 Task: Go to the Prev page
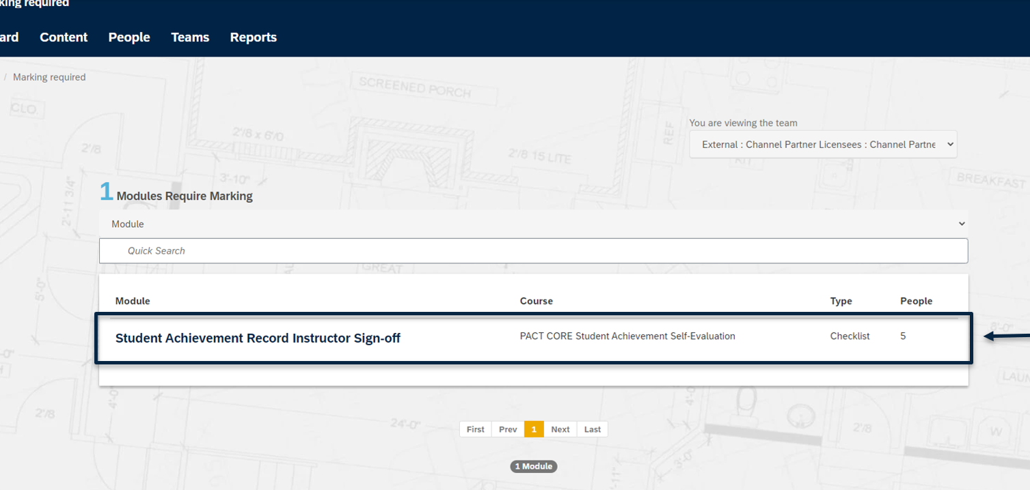(508, 429)
